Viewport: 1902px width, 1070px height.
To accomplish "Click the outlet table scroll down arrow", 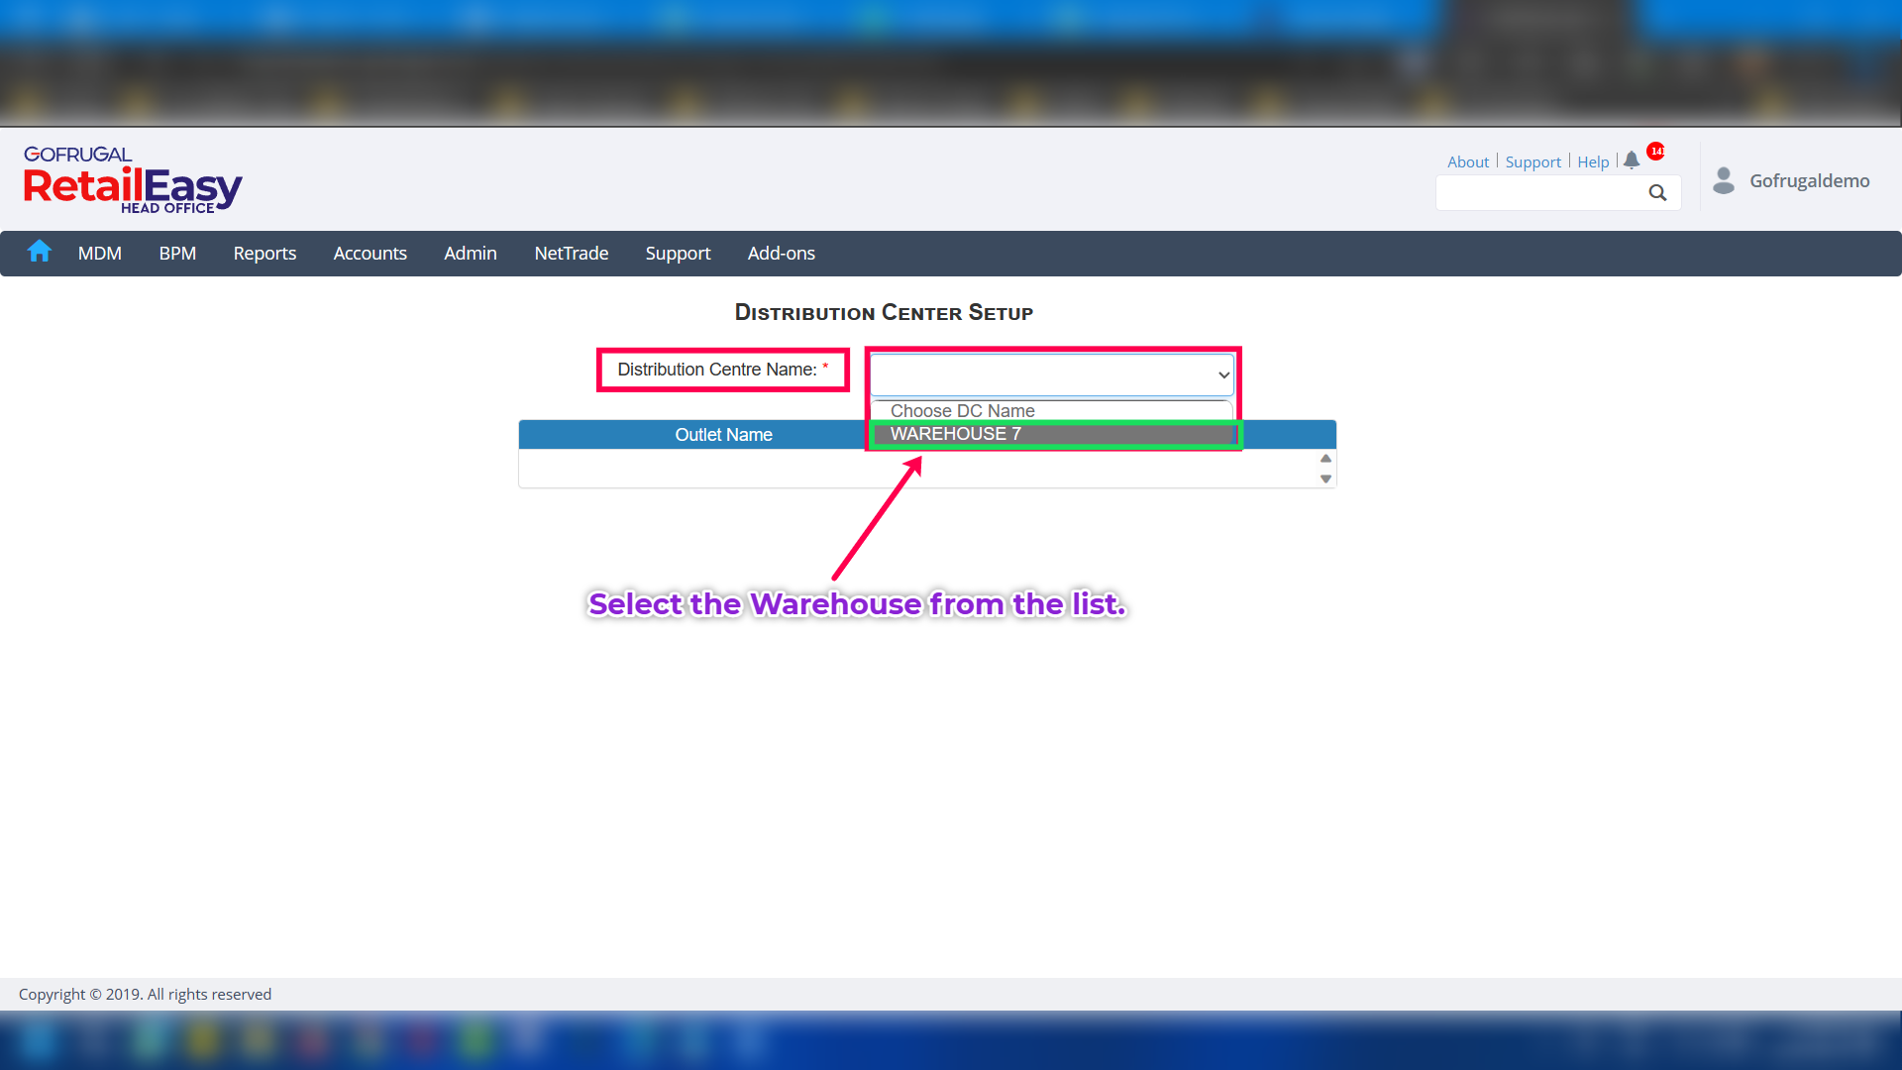I will pyautogui.click(x=1325, y=480).
